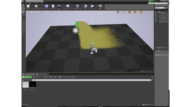Click the Add New (新規追加) green button

click(x=27, y=77)
